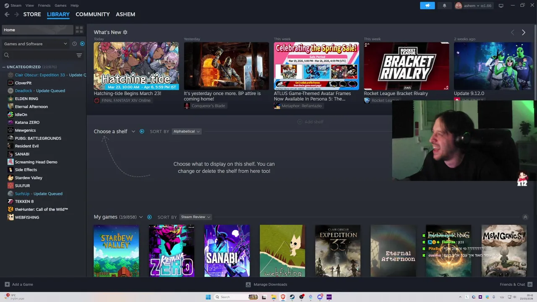
Task: Open ashem account dropdown
Action: [473, 5]
